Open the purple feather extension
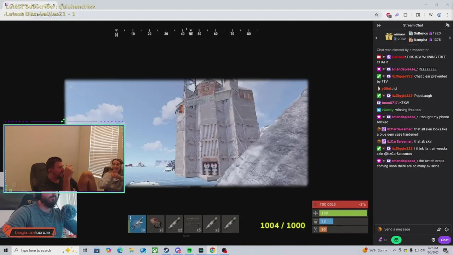The height and width of the screenshot is (255, 453). 397,15
